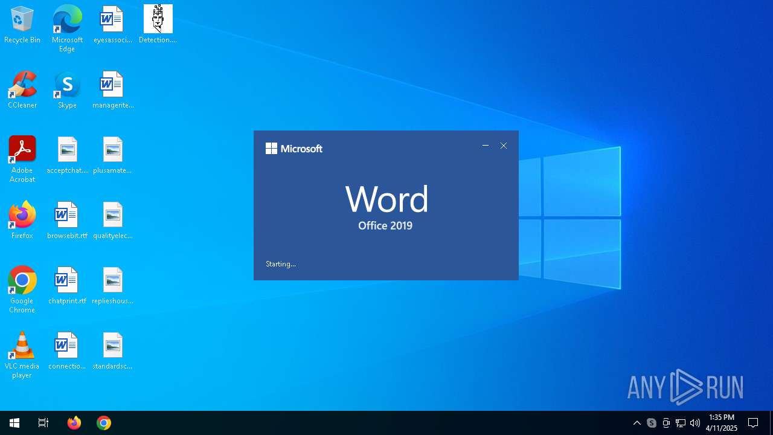773x435 pixels.
Task: Select the CCleaner desktop shortcut
Action: tap(22, 90)
